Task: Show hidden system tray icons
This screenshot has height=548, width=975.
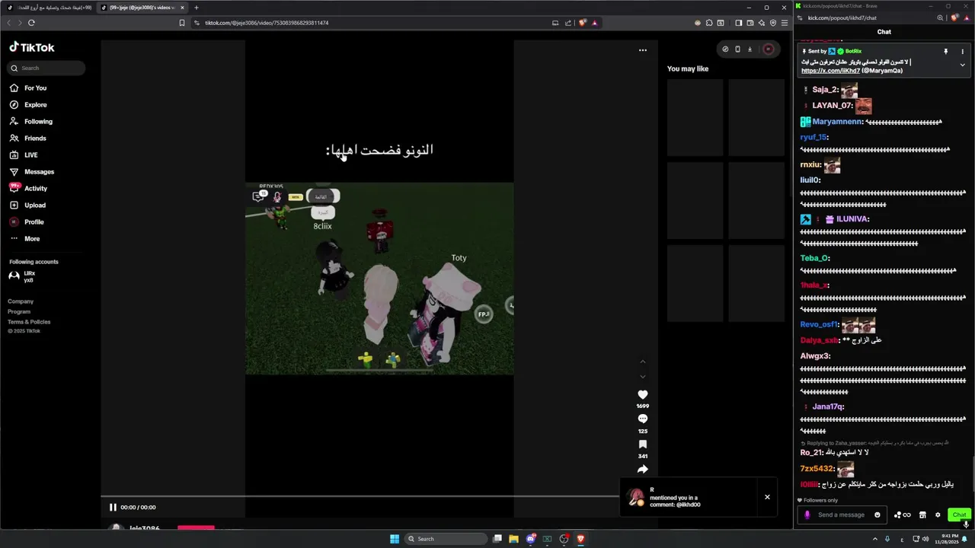Action: click(874, 539)
